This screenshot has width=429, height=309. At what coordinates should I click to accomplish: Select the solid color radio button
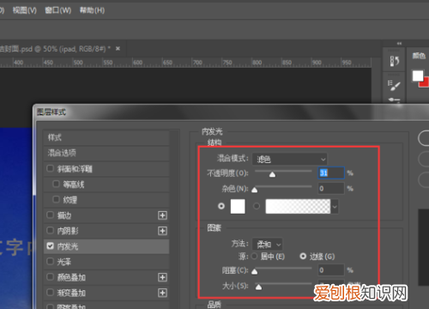221,206
